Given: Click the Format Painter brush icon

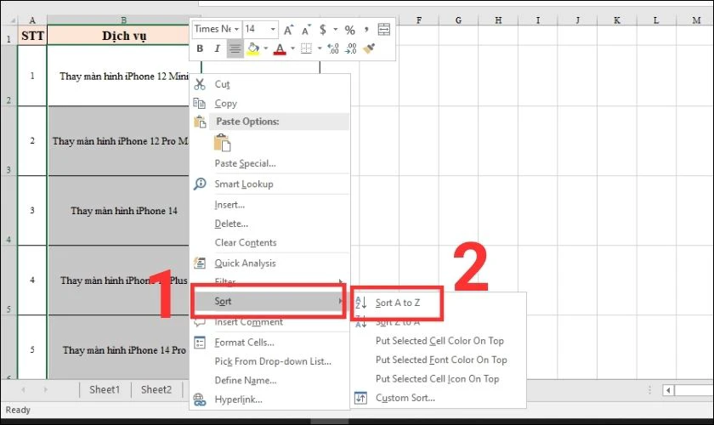Looking at the screenshot, I should pyautogui.click(x=369, y=48).
